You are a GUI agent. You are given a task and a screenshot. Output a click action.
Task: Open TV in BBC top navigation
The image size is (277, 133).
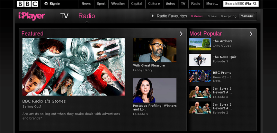(x=183, y=4)
